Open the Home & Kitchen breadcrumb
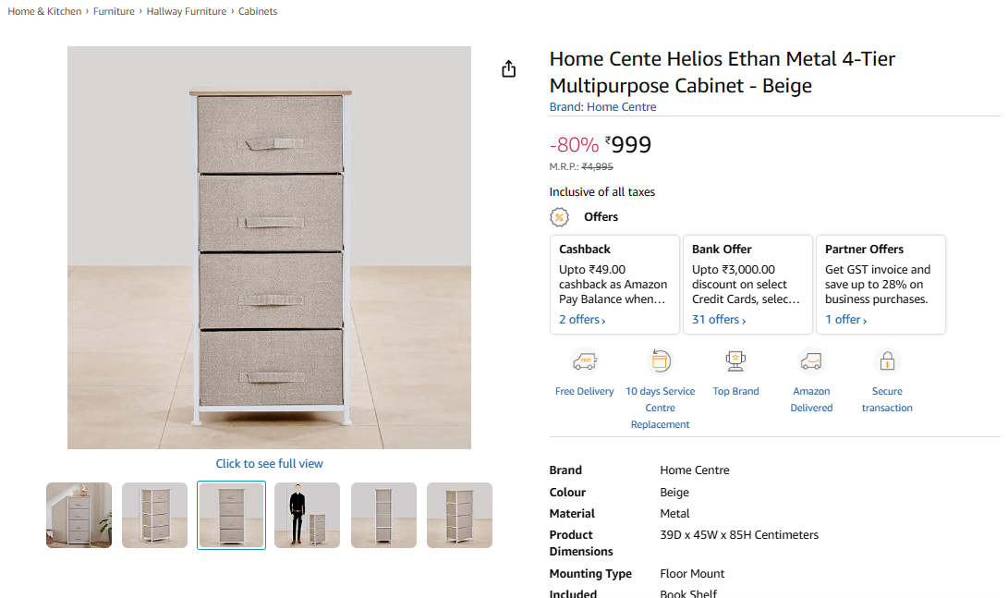 coord(44,12)
